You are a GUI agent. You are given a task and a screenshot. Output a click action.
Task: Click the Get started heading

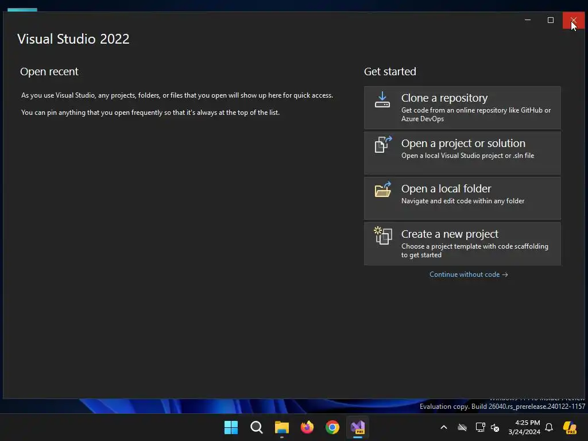coord(390,71)
